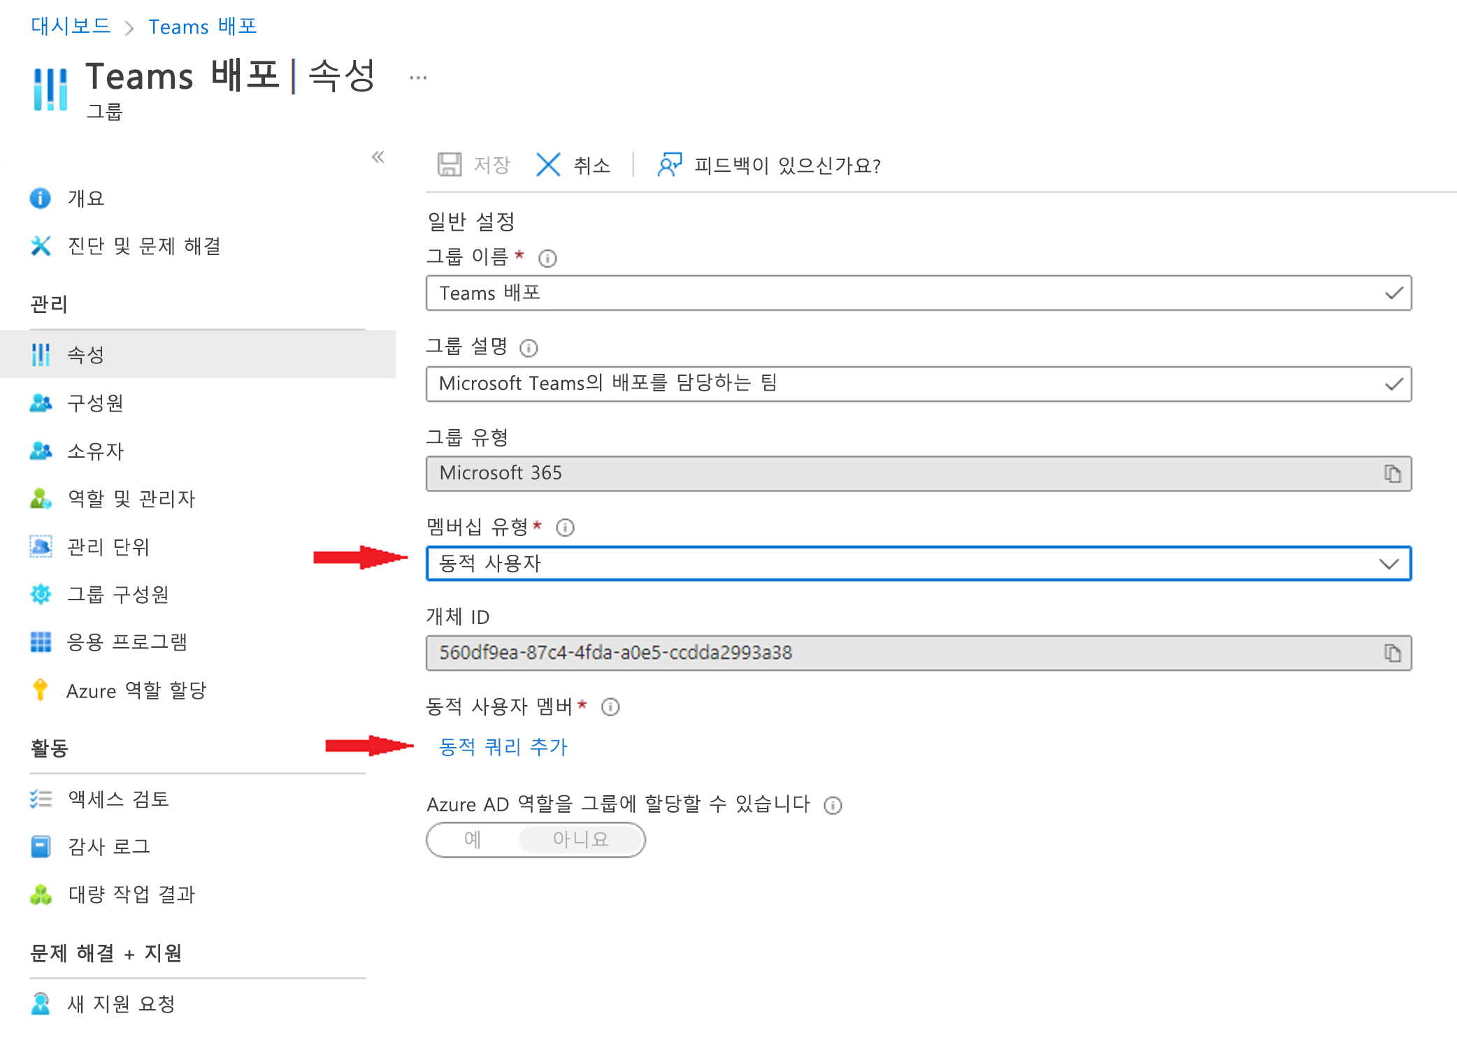Click the 동적 사용자 멤버 info icon
1457x1037 pixels.
pyautogui.click(x=610, y=707)
